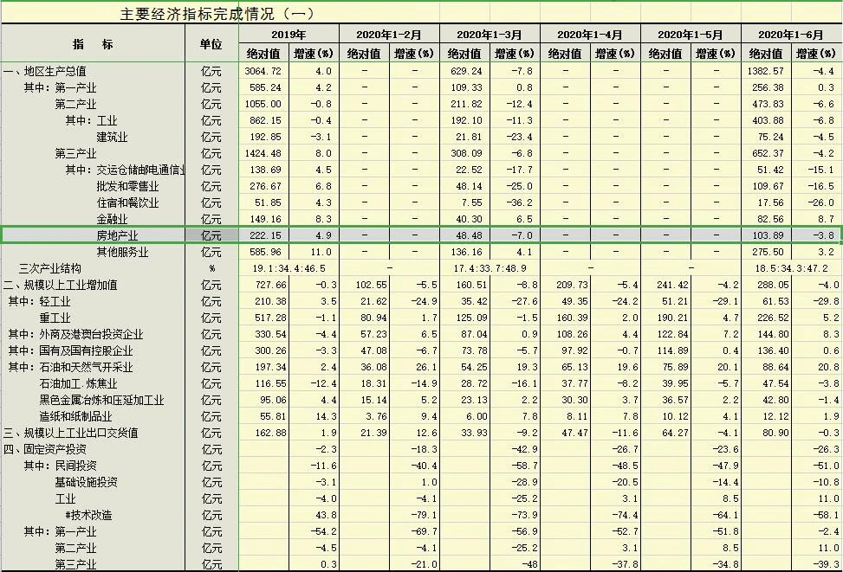This screenshot has width=843, height=572.
Task: Select the 三、规模以上工业出口交货值 row label
Action: tap(70, 433)
